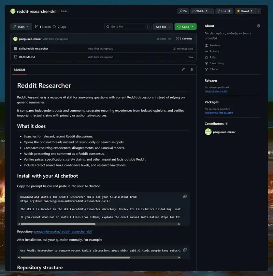Edit the README with the pencil icon
The height and width of the screenshot is (276, 273).
[x=183, y=69]
